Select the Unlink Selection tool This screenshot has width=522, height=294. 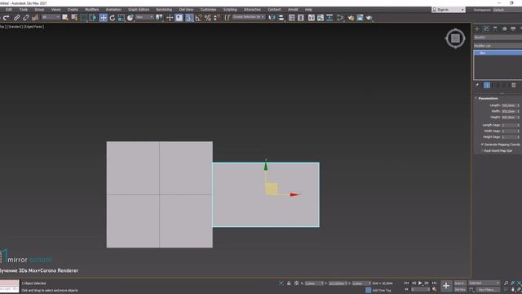[x=26, y=18]
